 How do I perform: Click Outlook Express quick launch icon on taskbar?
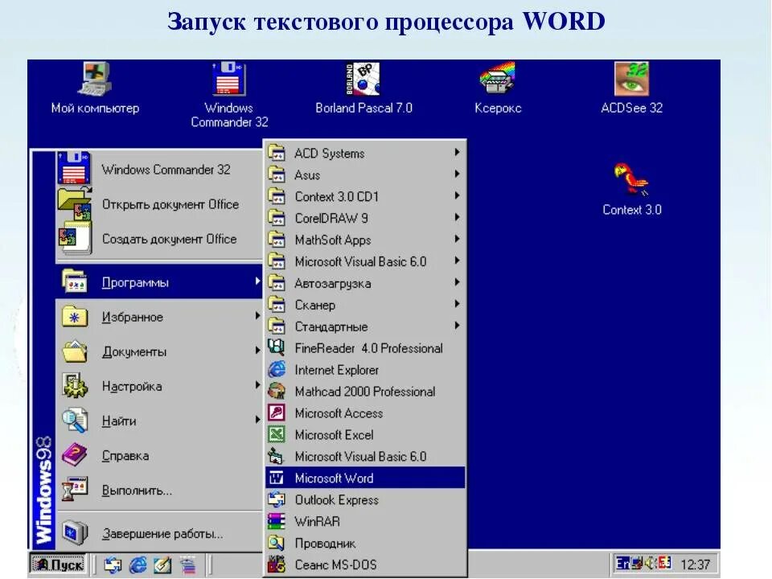(x=113, y=565)
